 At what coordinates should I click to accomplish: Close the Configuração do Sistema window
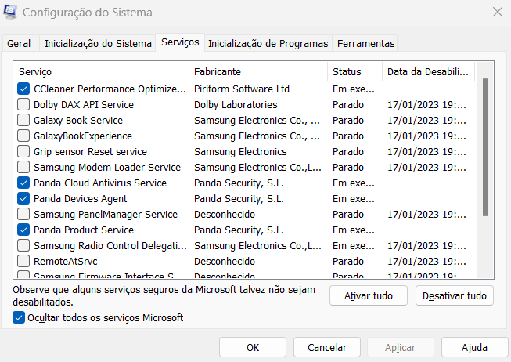coord(497,13)
